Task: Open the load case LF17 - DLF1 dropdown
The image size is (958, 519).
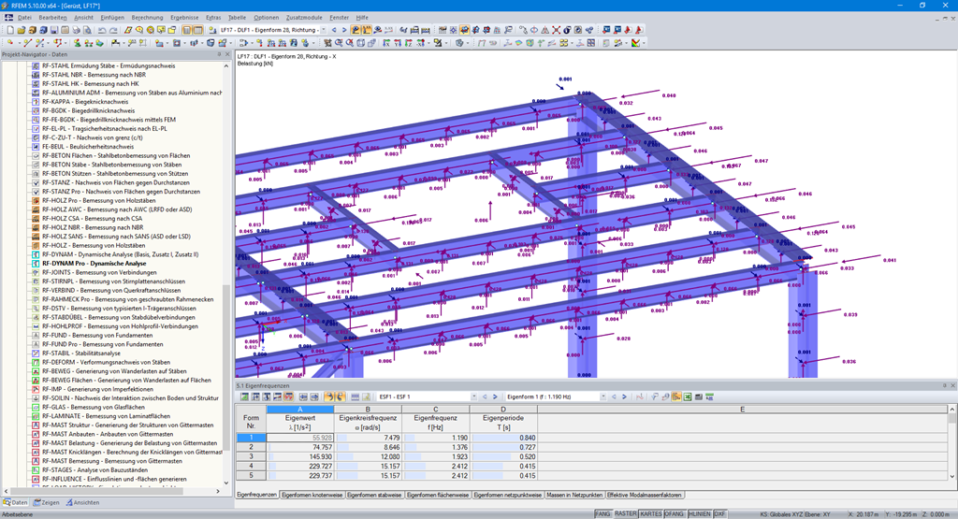Action: pyautogui.click(x=324, y=29)
